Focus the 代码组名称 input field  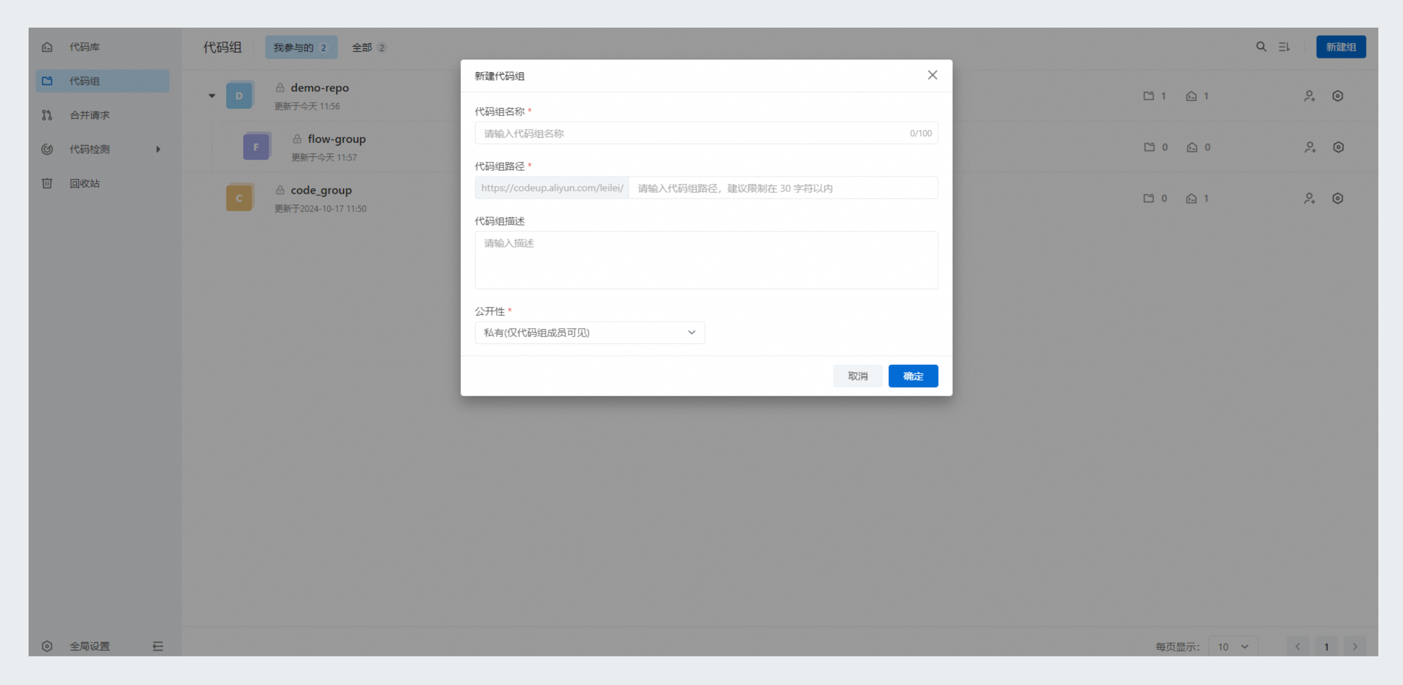tap(706, 133)
